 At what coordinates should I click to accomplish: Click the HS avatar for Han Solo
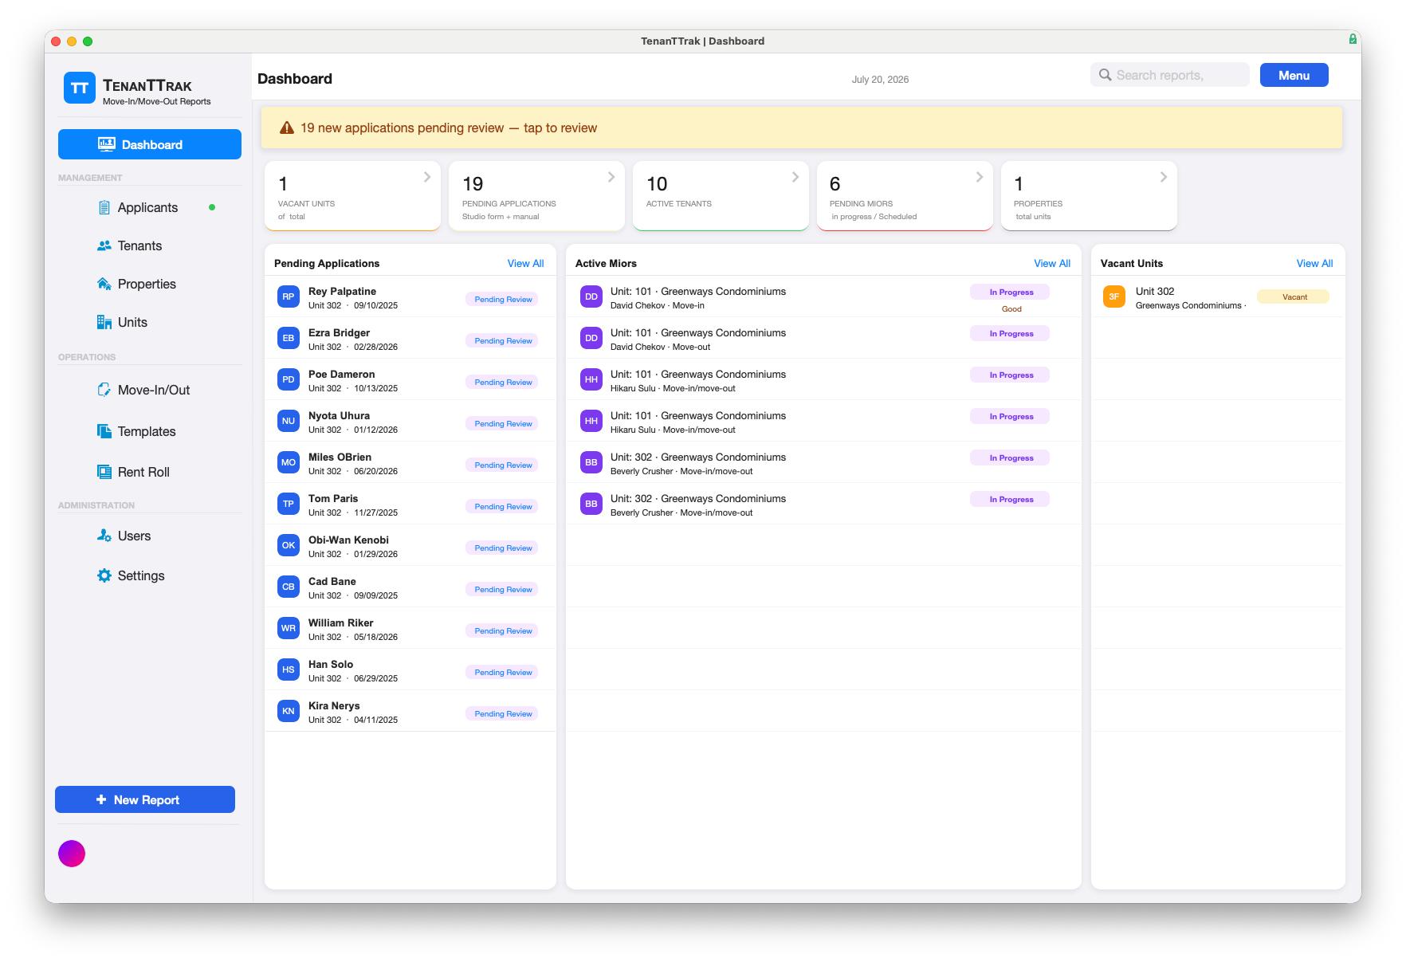click(289, 669)
